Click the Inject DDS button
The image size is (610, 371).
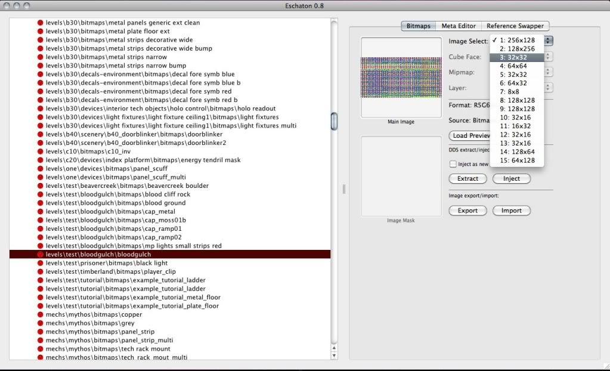(511, 178)
